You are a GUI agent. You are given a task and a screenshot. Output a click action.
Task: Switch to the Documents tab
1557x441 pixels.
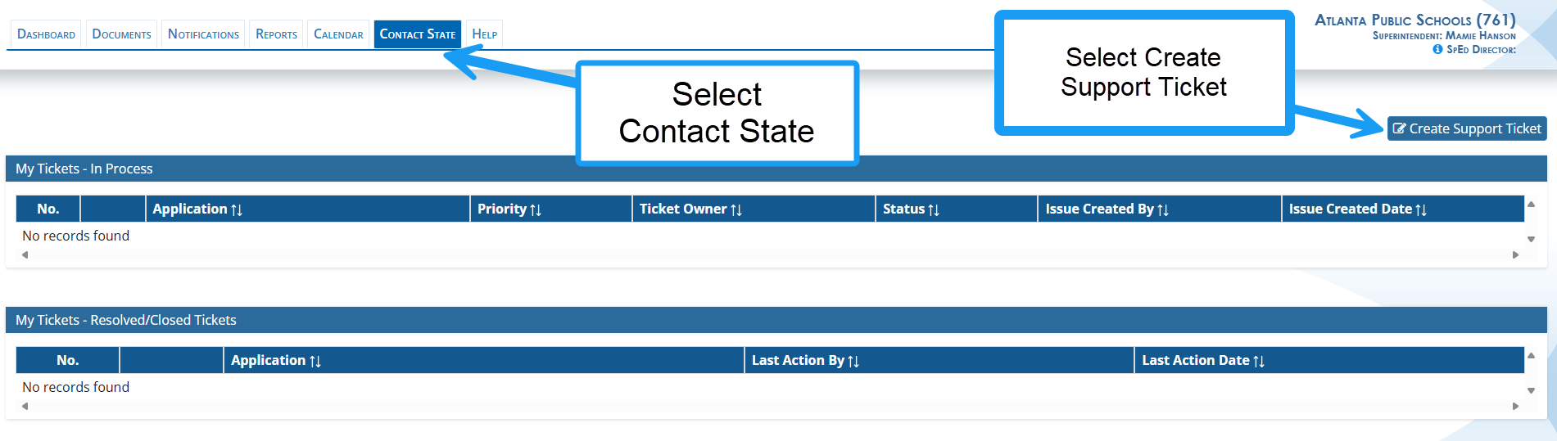pos(121,34)
